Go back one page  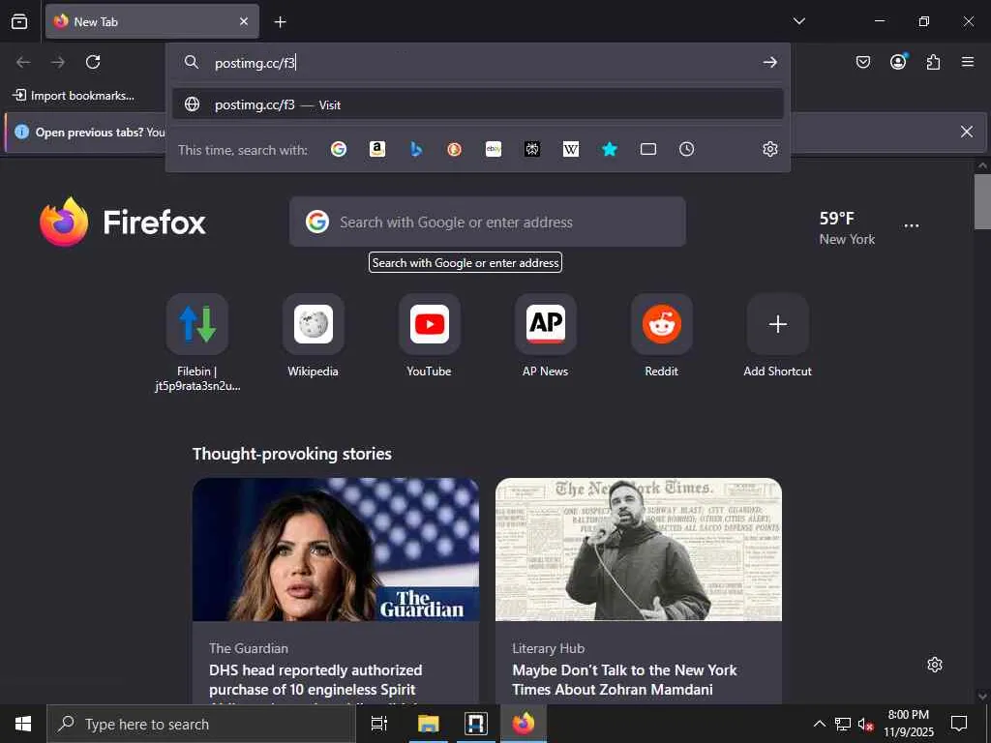[23, 62]
